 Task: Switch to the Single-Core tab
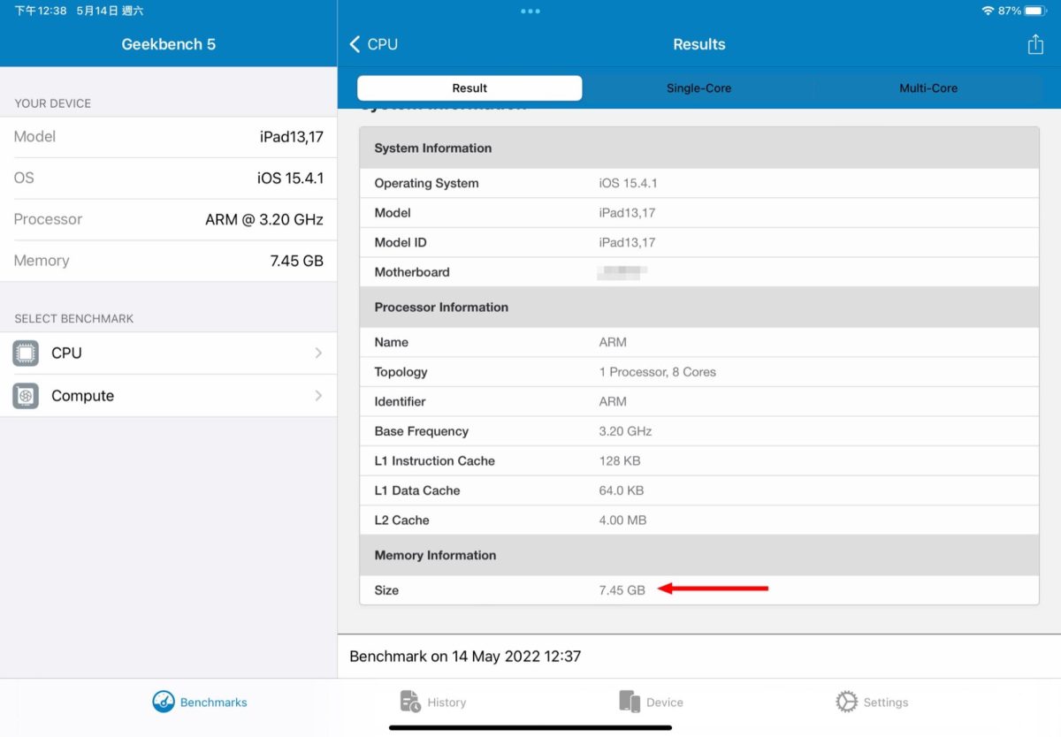pyautogui.click(x=698, y=88)
